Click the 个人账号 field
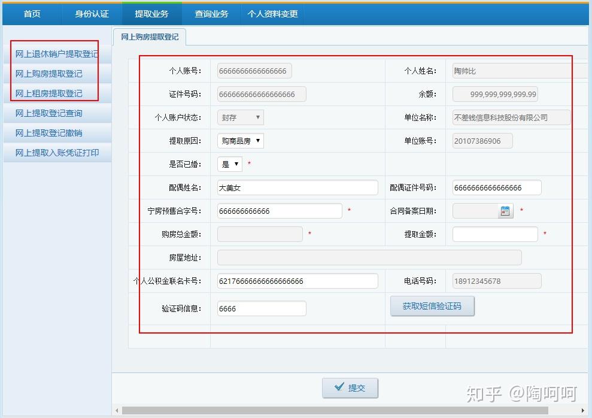Viewport: 592px width, 418px height. pyautogui.click(x=254, y=71)
